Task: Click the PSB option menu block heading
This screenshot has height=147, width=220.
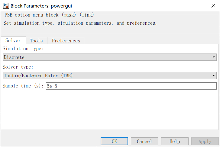Action: 49,15
